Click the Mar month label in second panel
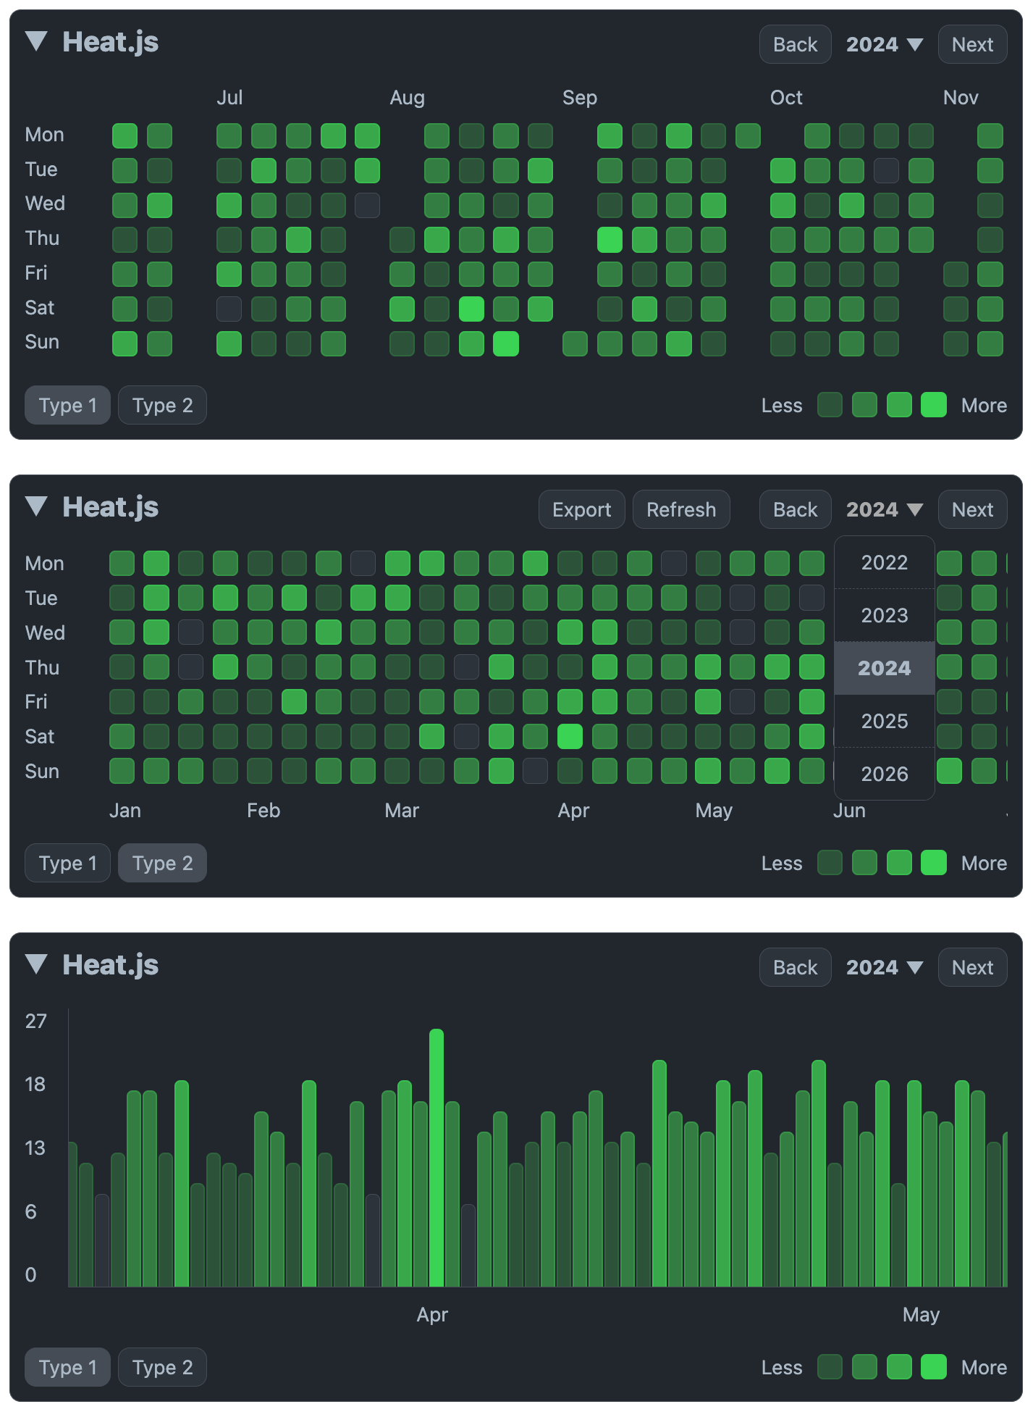 click(402, 811)
